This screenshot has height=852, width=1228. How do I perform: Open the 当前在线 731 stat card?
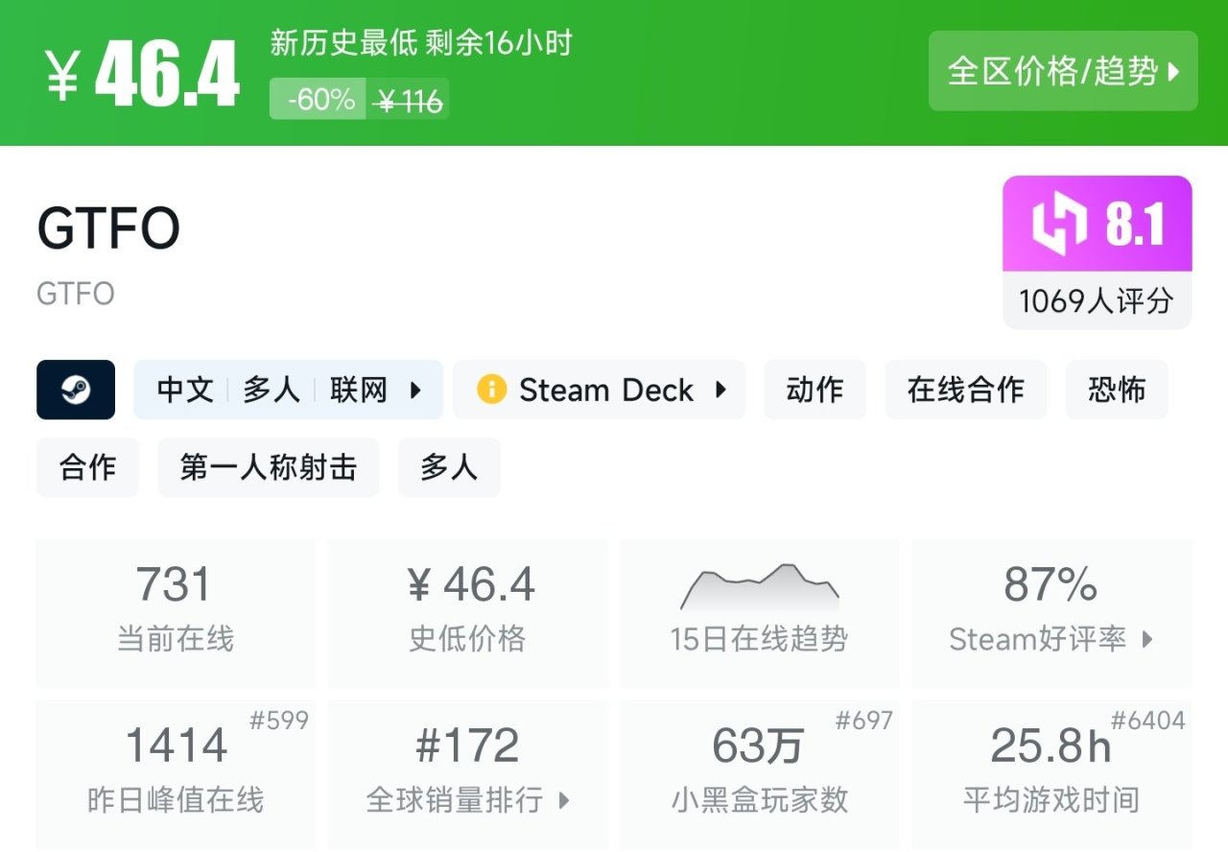point(175,612)
